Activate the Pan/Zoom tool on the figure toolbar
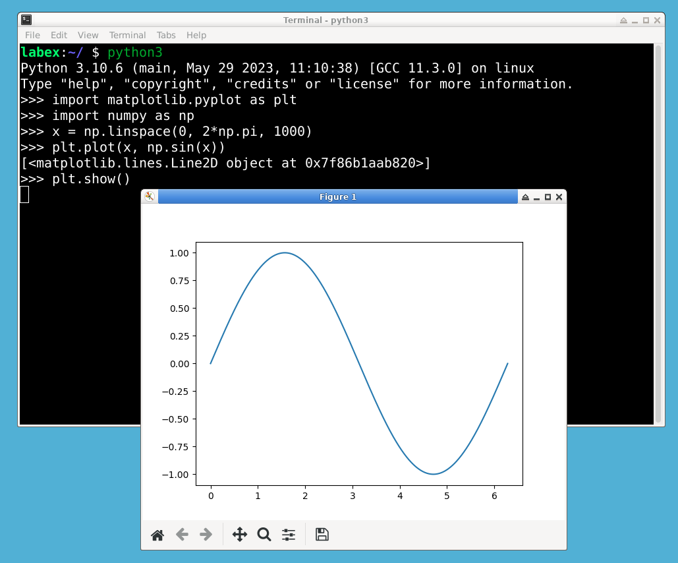 [240, 535]
